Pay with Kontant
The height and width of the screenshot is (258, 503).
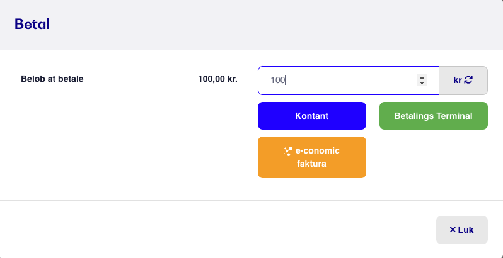tap(312, 116)
